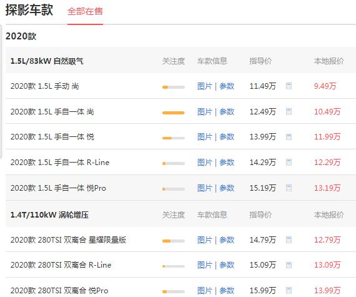Open 图片 for 1.5L 手自一体 R-Line
The width and height of the screenshot is (356, 297).
point(205,163)
